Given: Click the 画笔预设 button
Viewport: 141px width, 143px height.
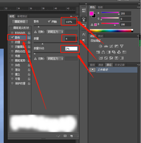Looking at the screenshot, I should click(x=20, y=22).
